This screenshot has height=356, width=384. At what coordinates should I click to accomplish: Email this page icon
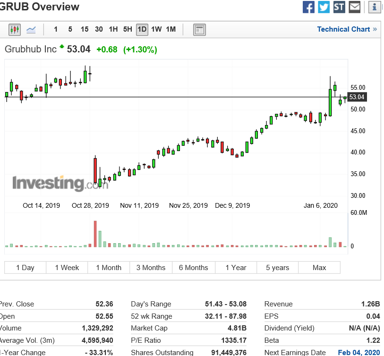[x=354, y=7]
